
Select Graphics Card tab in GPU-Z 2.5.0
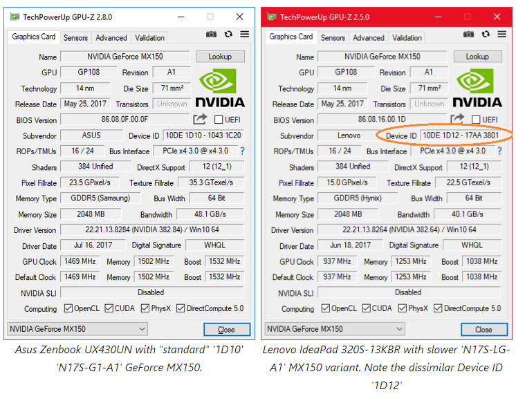pos(291,37)
